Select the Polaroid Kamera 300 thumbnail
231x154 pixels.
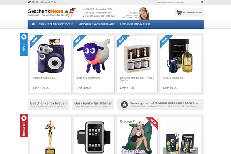[50, 56]
